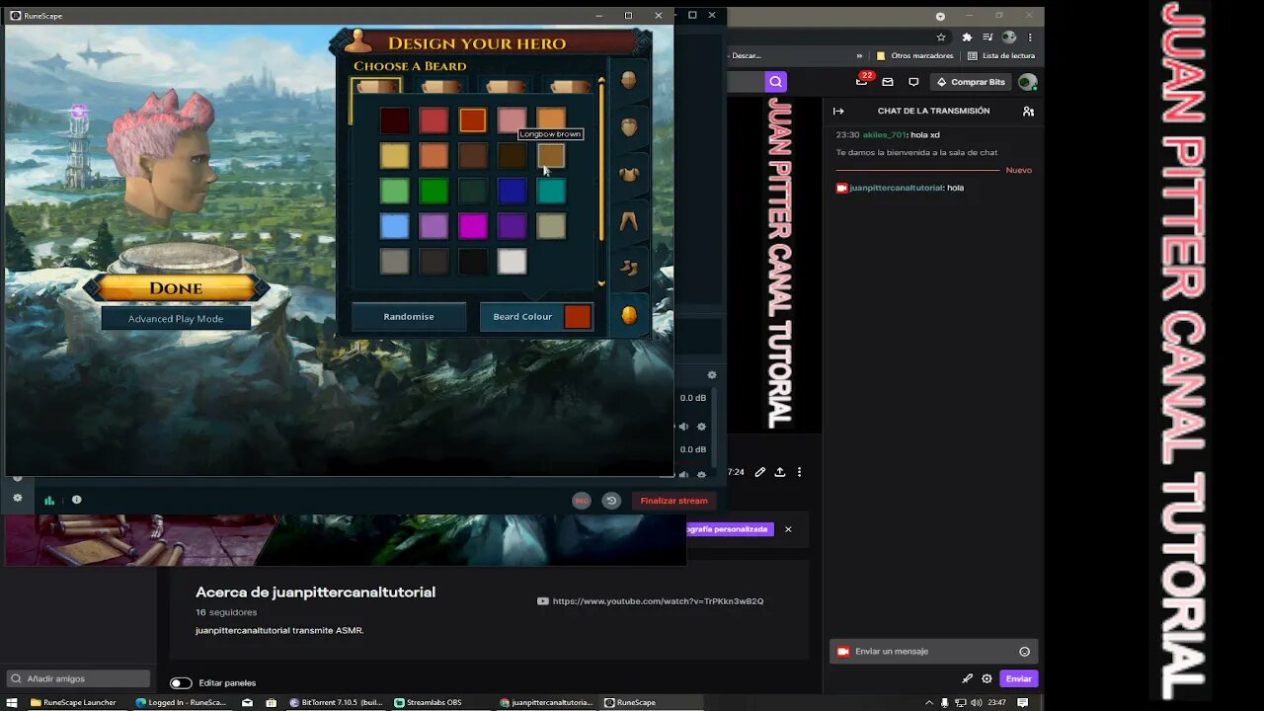Pick the yellow beard colour swatch

click(x=394, y=155)
